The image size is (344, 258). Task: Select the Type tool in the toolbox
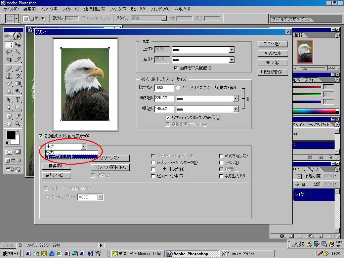18,100
